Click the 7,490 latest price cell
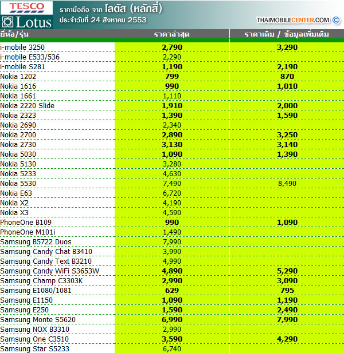Image resolution: width=344 pixels, height=353 pixels. (x=172, y=184)
